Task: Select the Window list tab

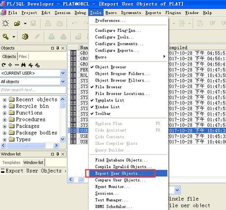Action: (33, 162)
